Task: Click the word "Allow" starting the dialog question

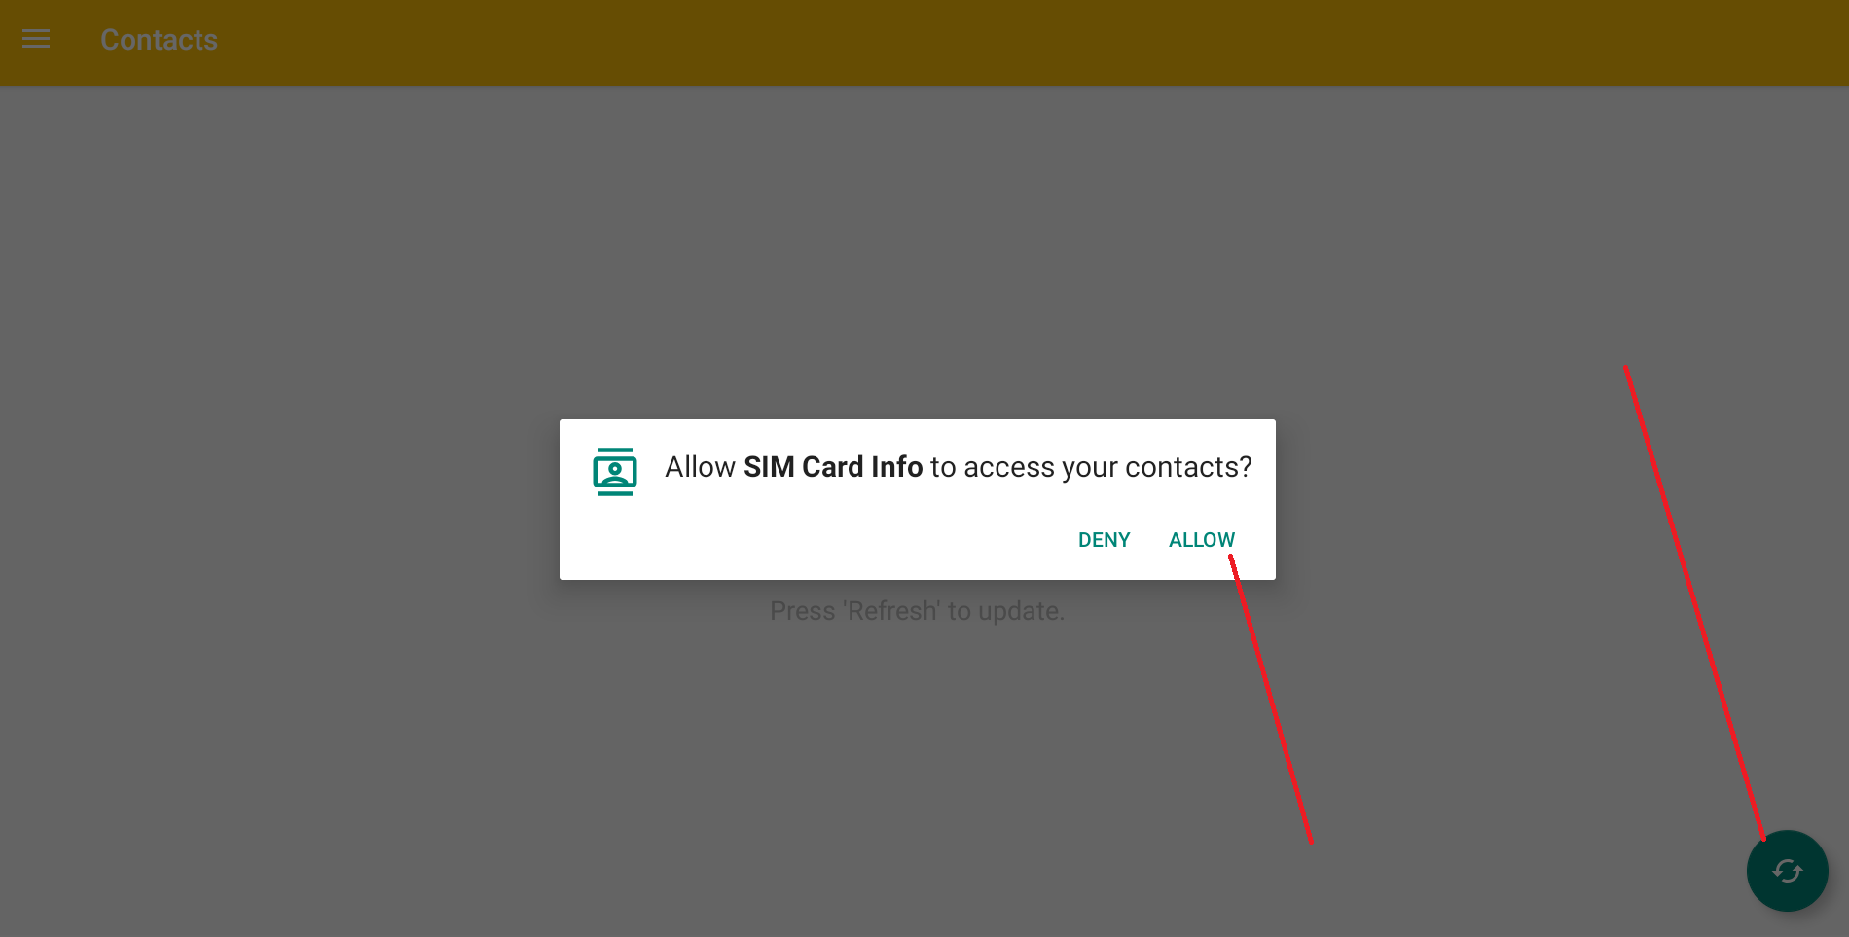Action: click(700, 467)
